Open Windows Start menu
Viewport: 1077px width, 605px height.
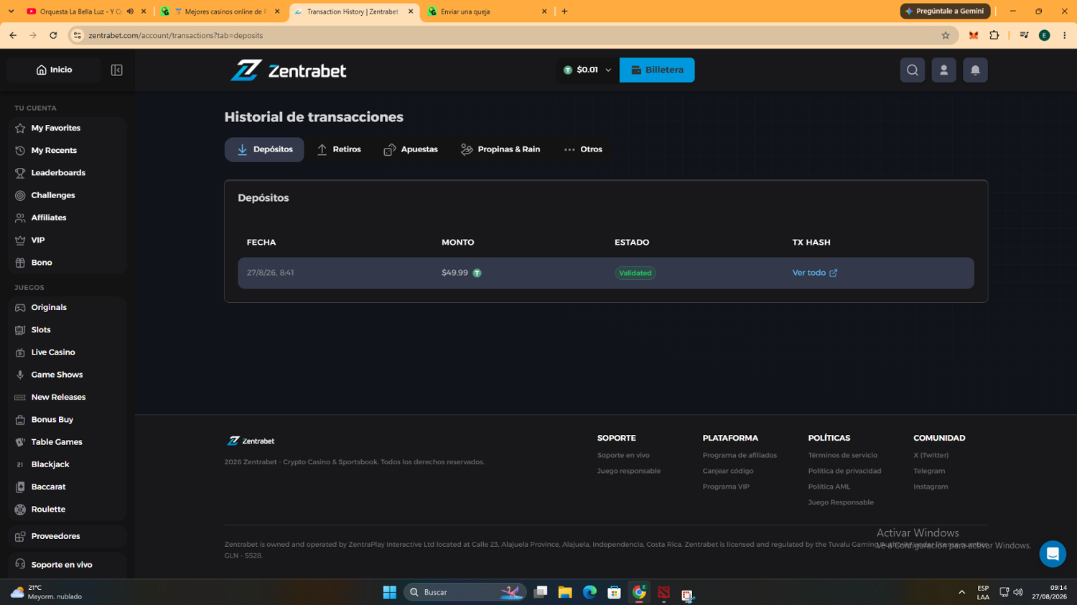[x=390, y=592]
